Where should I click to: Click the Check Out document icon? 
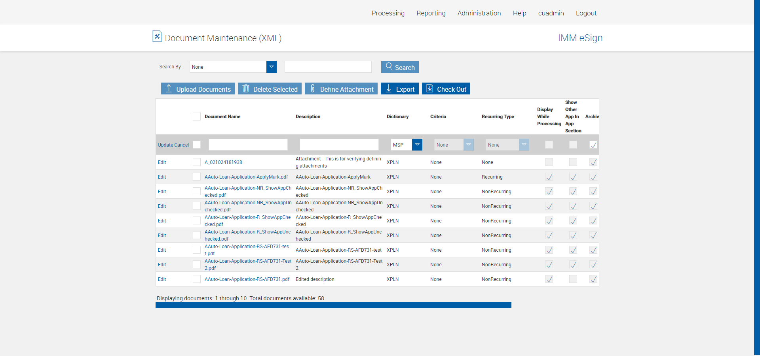coord(429,89)
